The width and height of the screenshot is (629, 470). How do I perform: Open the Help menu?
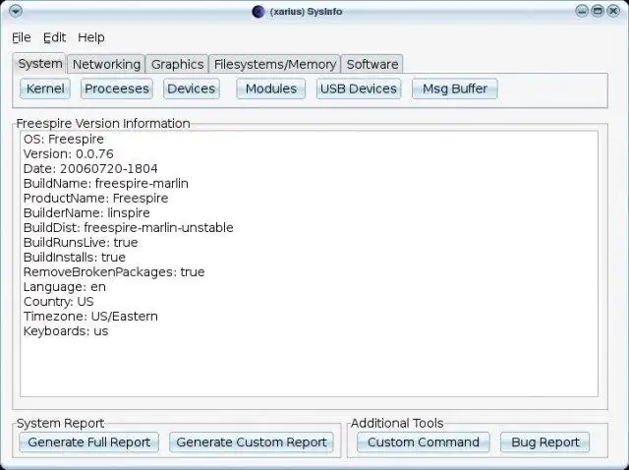click(x=91, y=37)
